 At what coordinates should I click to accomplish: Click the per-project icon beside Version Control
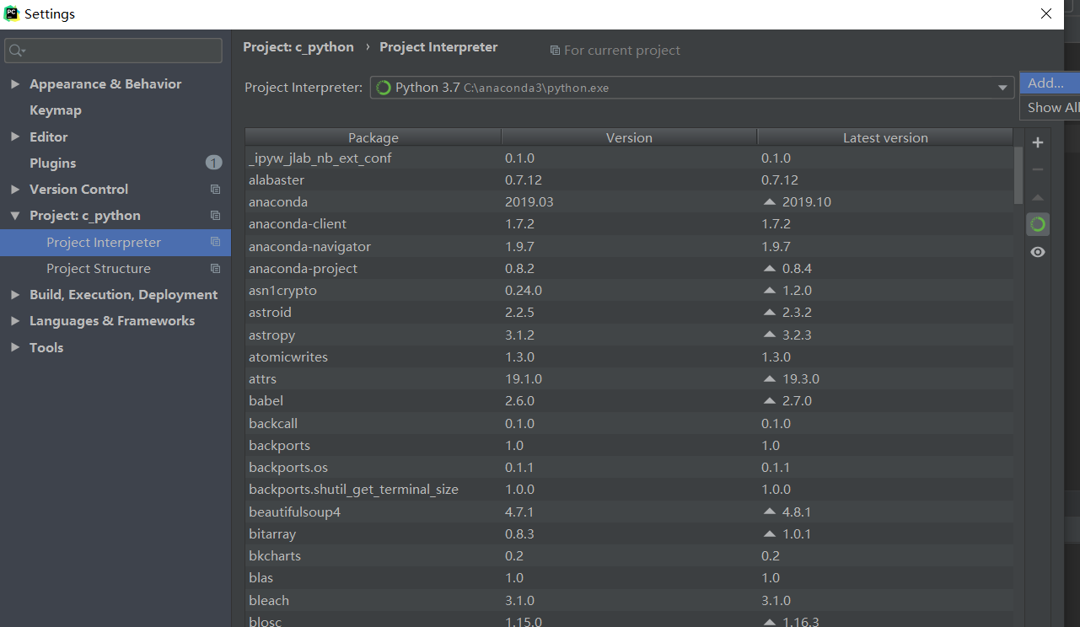click(x=215, y=190)
